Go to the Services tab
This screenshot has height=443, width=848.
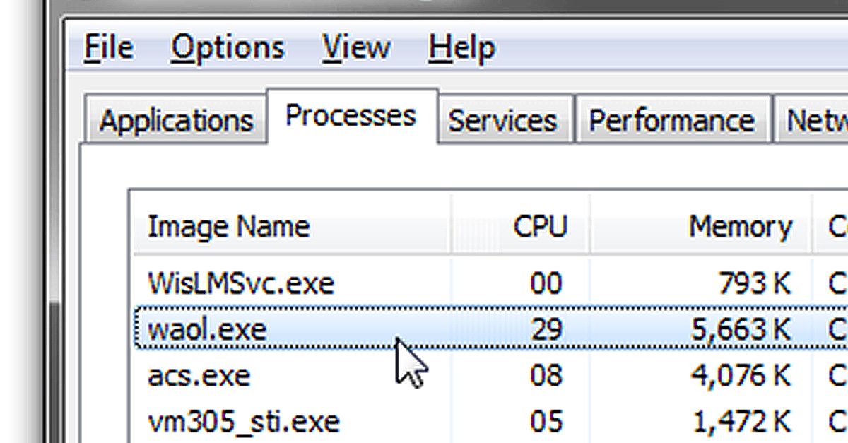click(502, 121)
